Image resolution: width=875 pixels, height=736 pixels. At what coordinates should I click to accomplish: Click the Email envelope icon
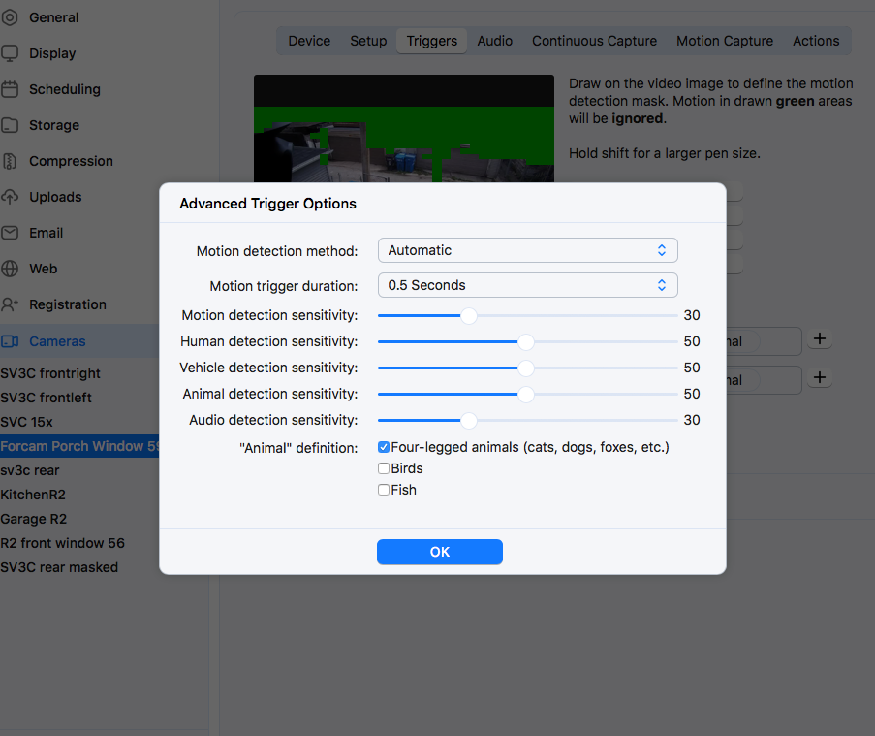(10, 233)
